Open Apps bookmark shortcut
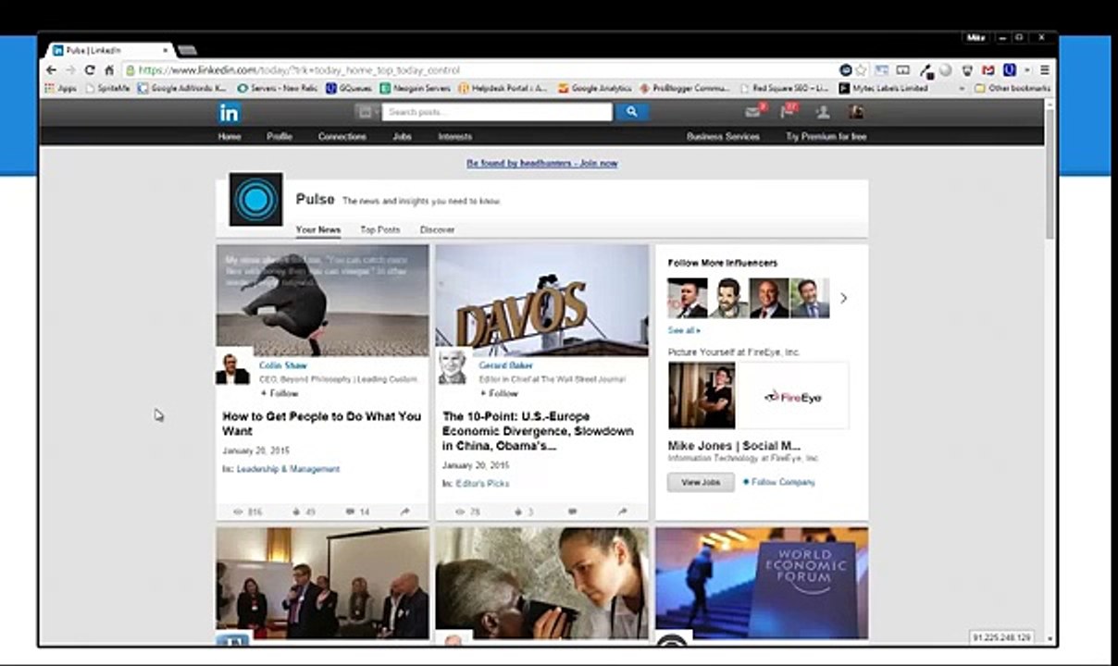1118x666 pixels. [60, 89]
